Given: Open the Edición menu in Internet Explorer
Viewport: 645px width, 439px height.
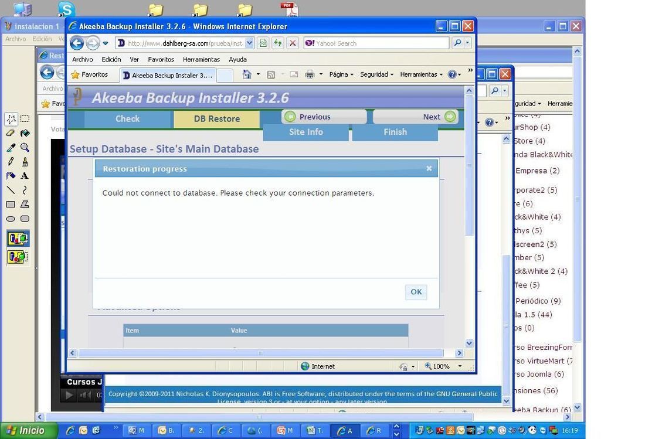Looking at the screenshot, I should 111,60.
